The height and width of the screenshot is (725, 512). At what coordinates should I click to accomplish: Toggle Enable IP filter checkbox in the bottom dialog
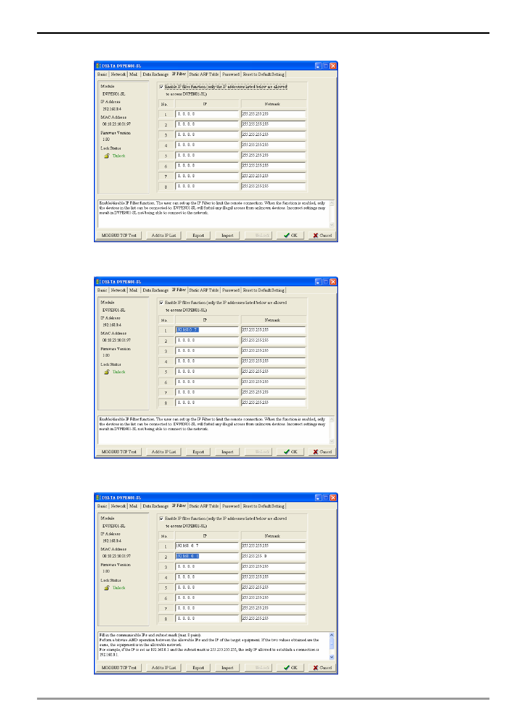click(161, 518)
